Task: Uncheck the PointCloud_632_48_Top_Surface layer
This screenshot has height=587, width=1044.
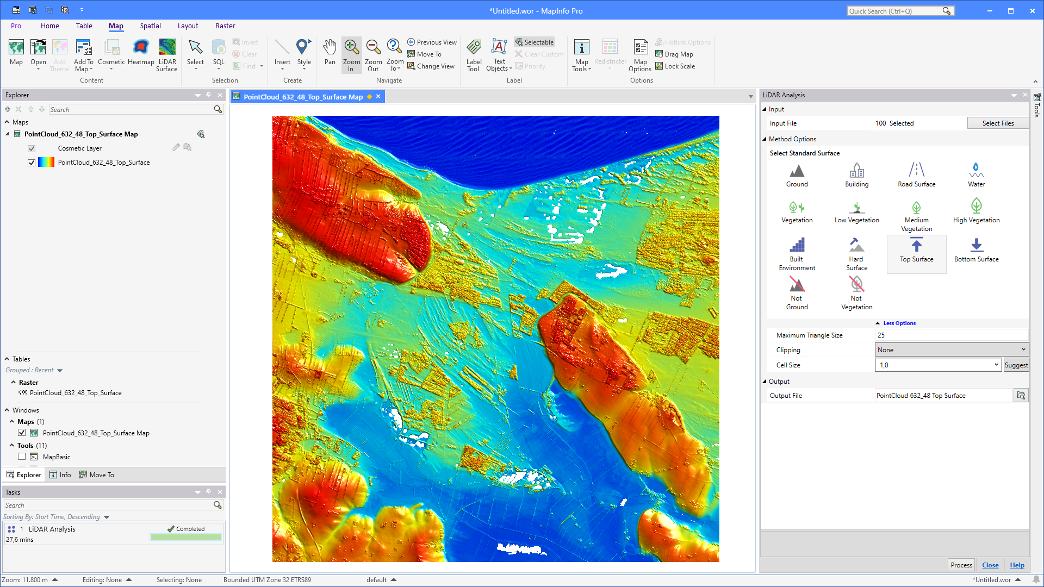Action: click(x=32, y=162)
